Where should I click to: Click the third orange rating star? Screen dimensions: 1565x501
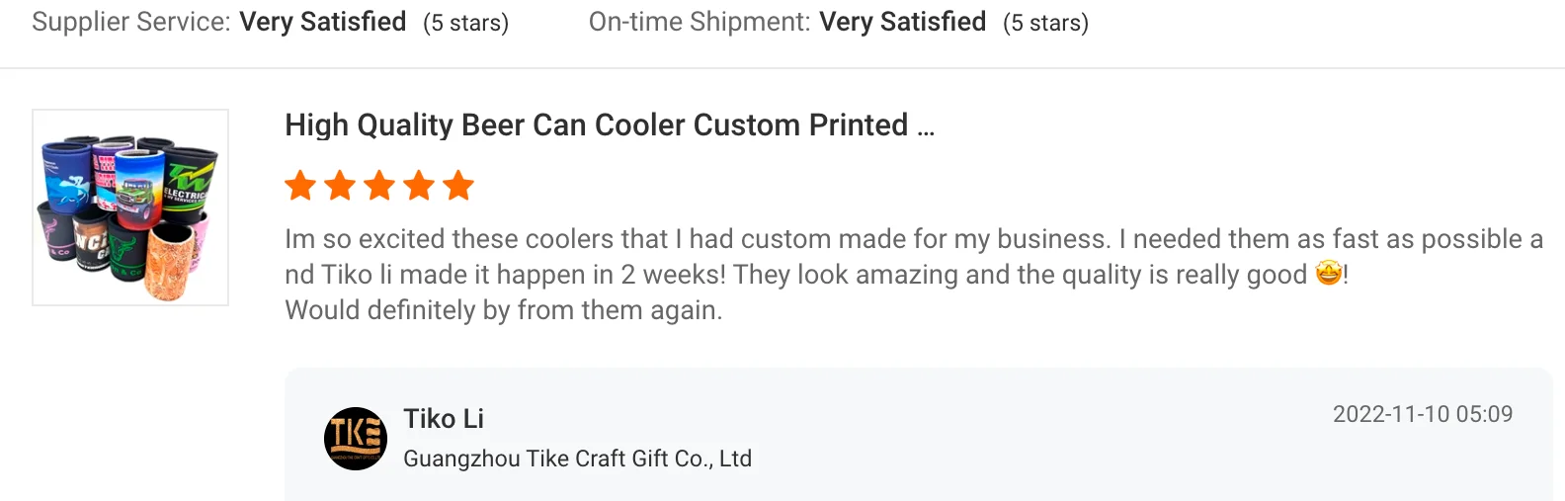[x=379, y=186]
